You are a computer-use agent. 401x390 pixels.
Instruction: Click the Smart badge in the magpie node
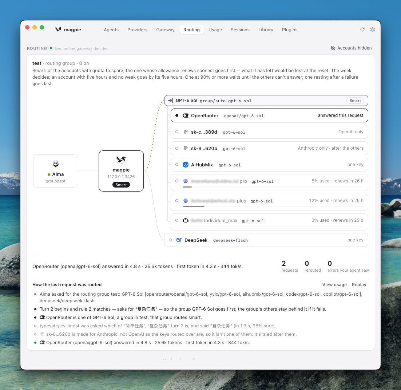121,185
